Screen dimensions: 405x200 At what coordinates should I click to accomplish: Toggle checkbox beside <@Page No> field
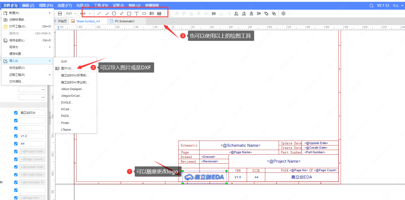pos(16,198)
